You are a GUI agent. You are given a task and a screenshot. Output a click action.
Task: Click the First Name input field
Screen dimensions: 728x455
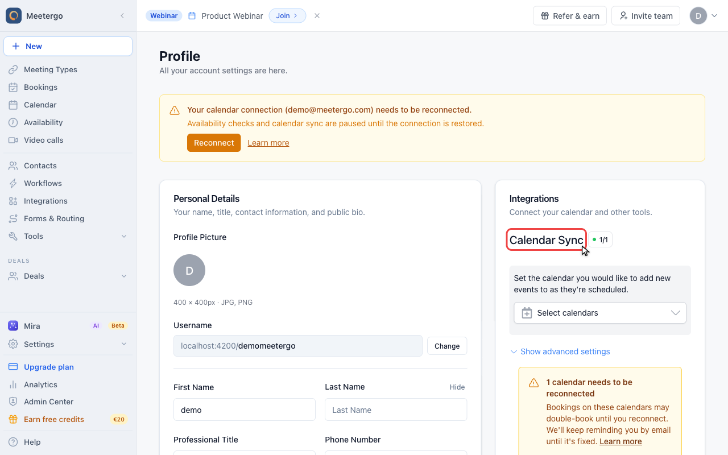coord(245,409)
